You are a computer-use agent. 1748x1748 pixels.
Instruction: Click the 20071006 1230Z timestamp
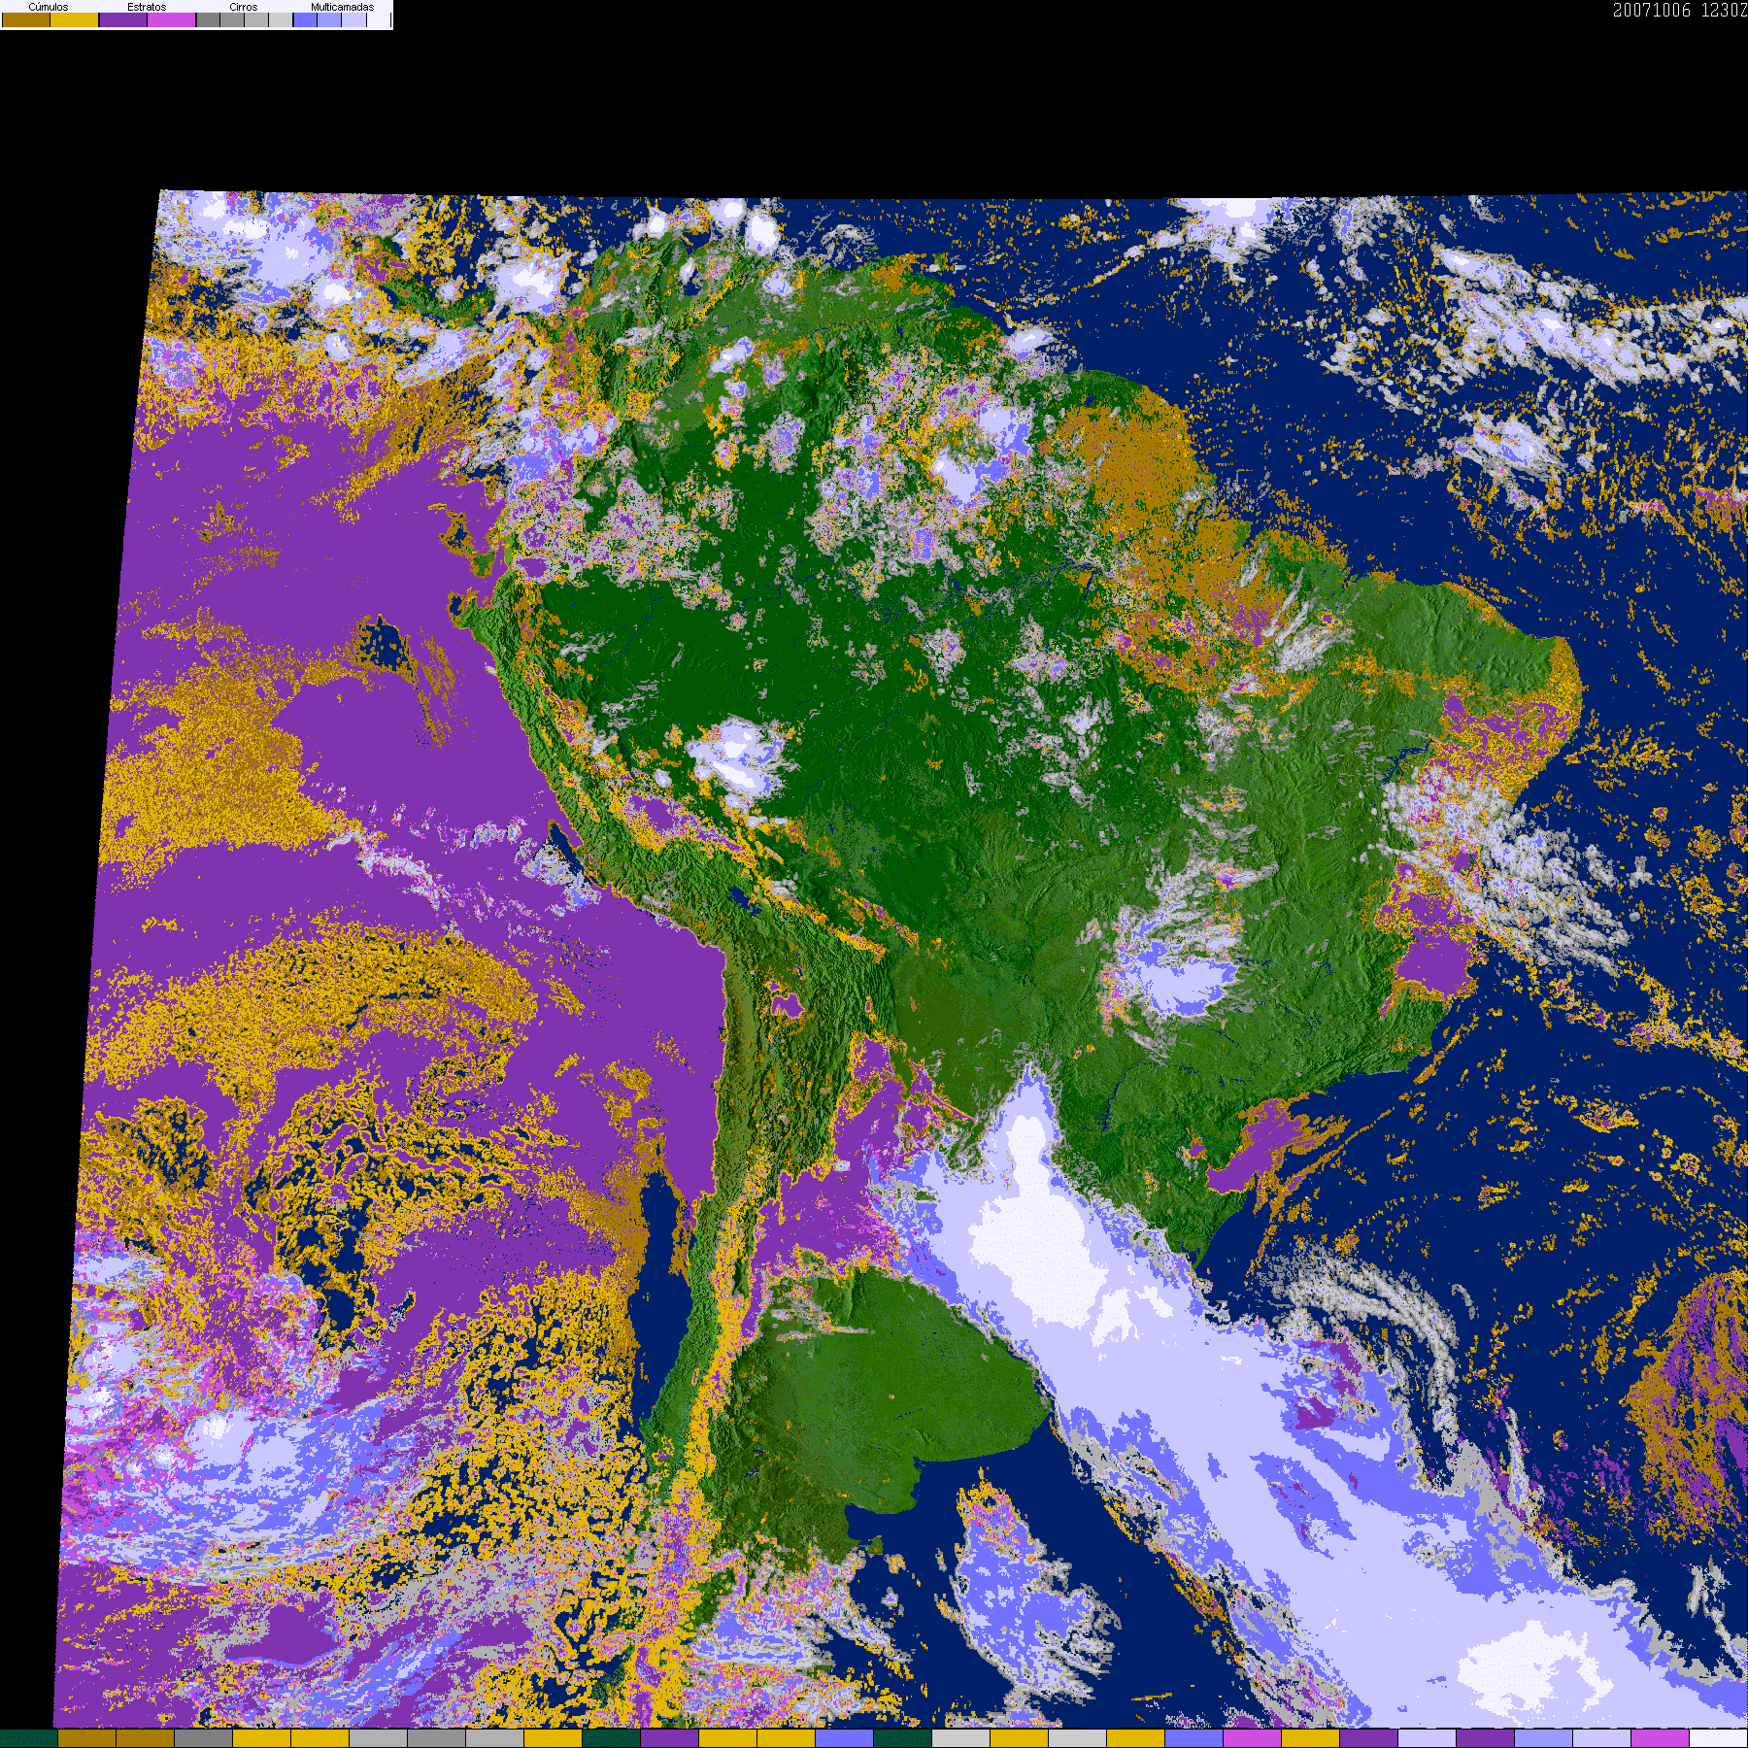tap(1679, 11)
